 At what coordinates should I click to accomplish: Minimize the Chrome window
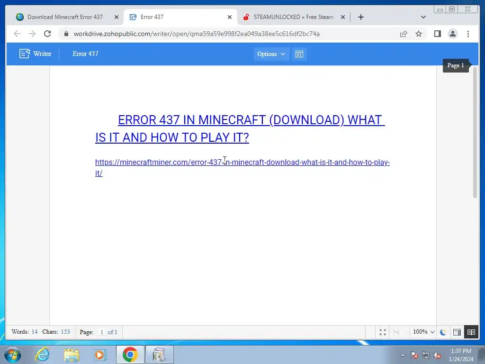(440, 9)
